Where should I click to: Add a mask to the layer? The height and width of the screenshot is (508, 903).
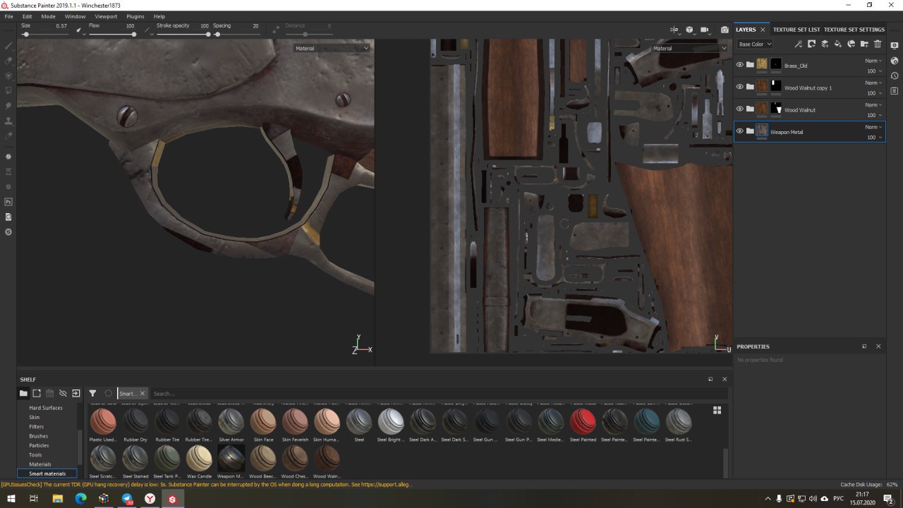click(x=812, y=44)
